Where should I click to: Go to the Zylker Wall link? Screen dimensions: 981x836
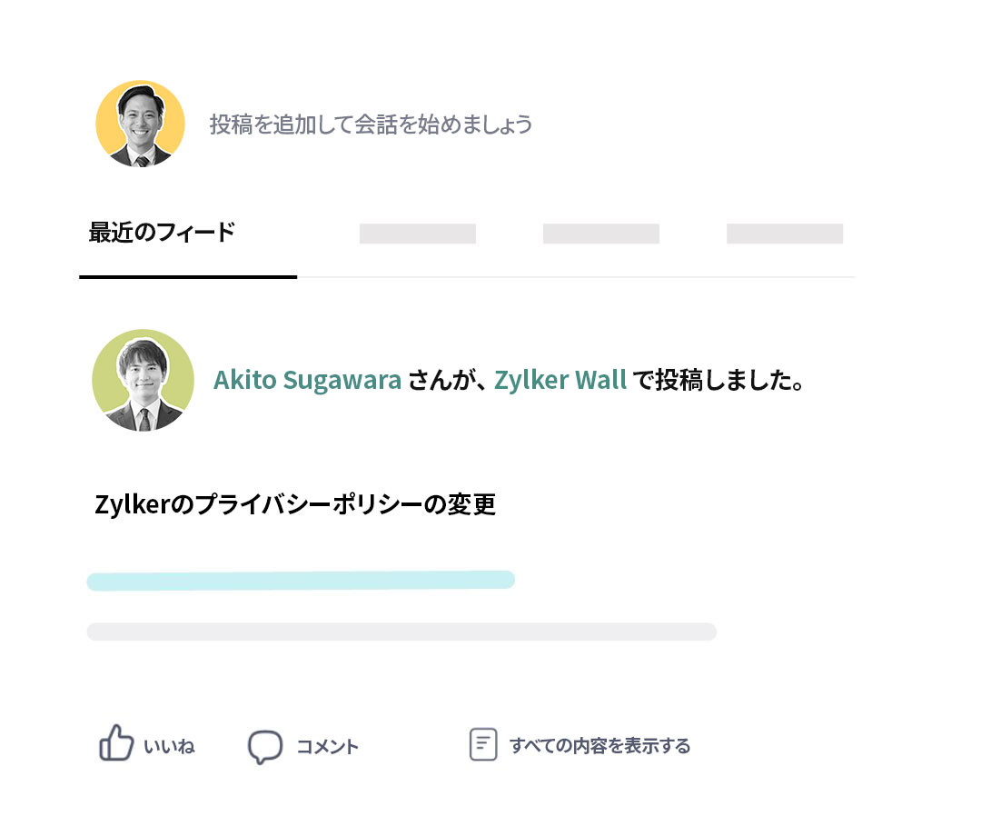[x=560, y=380]
